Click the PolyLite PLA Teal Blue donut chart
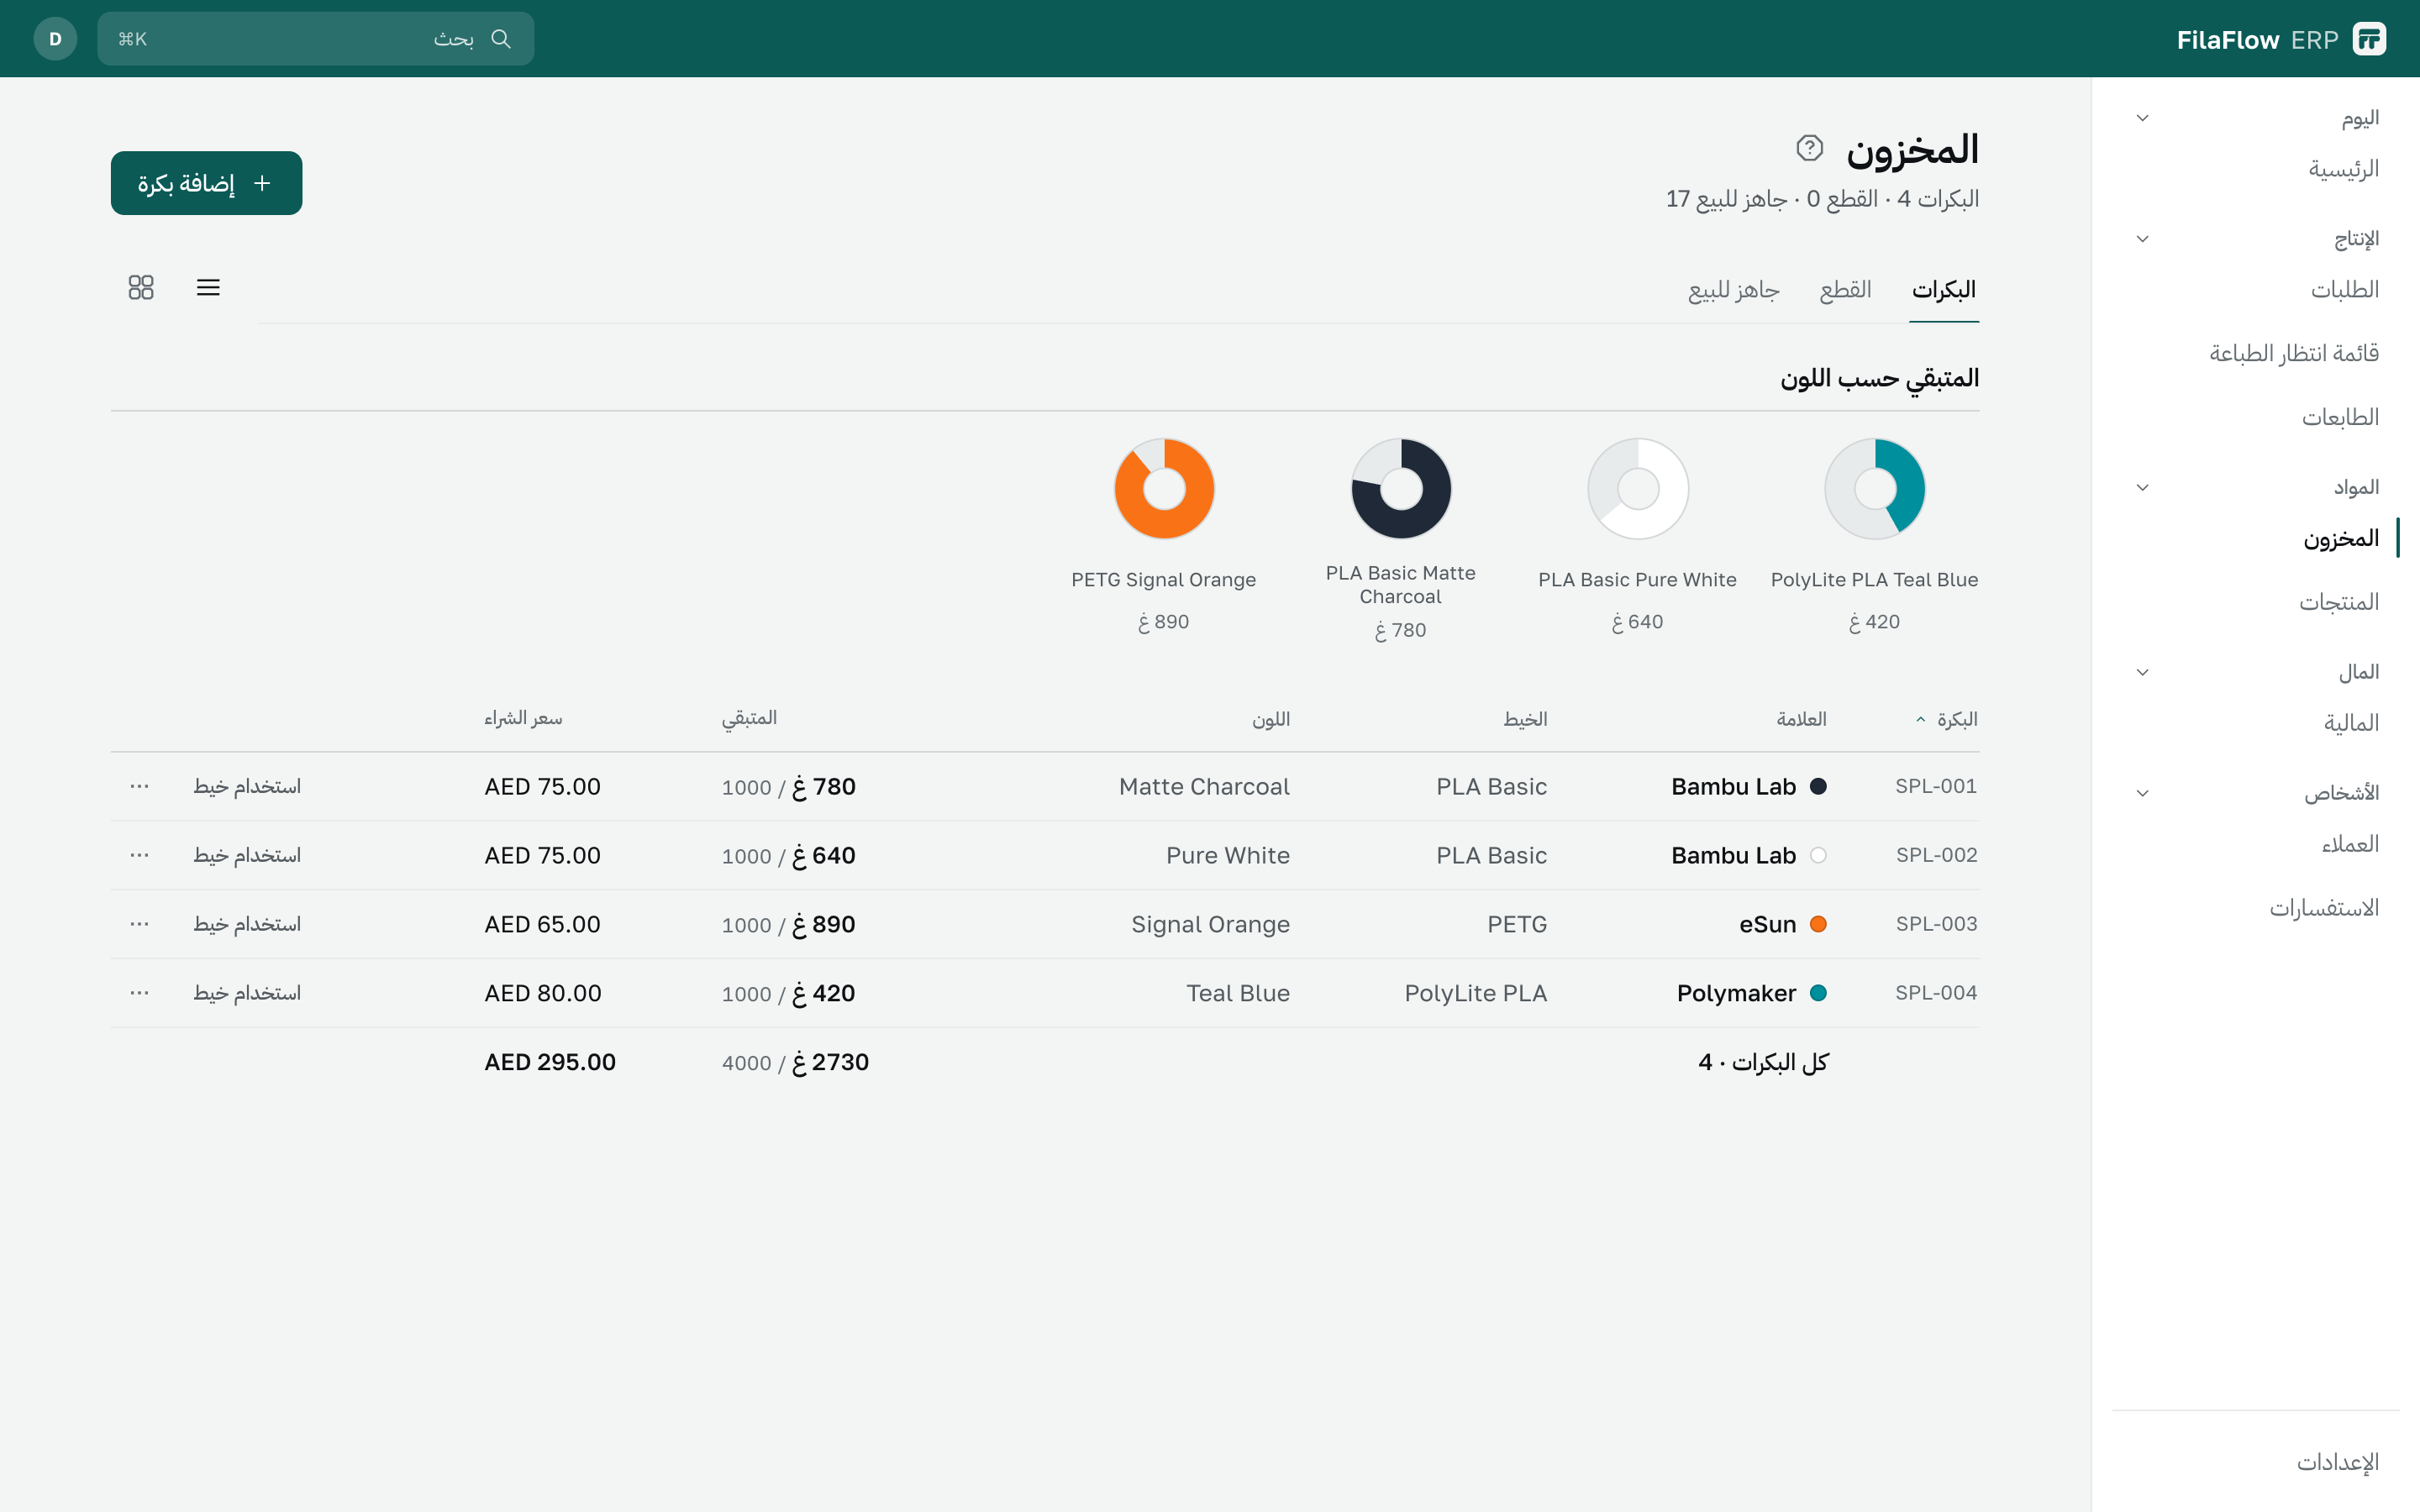 [1874, 488]
